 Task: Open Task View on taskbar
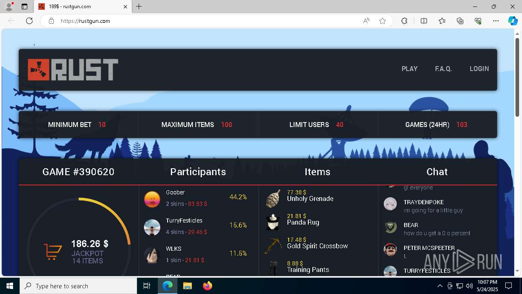[147, 286]
